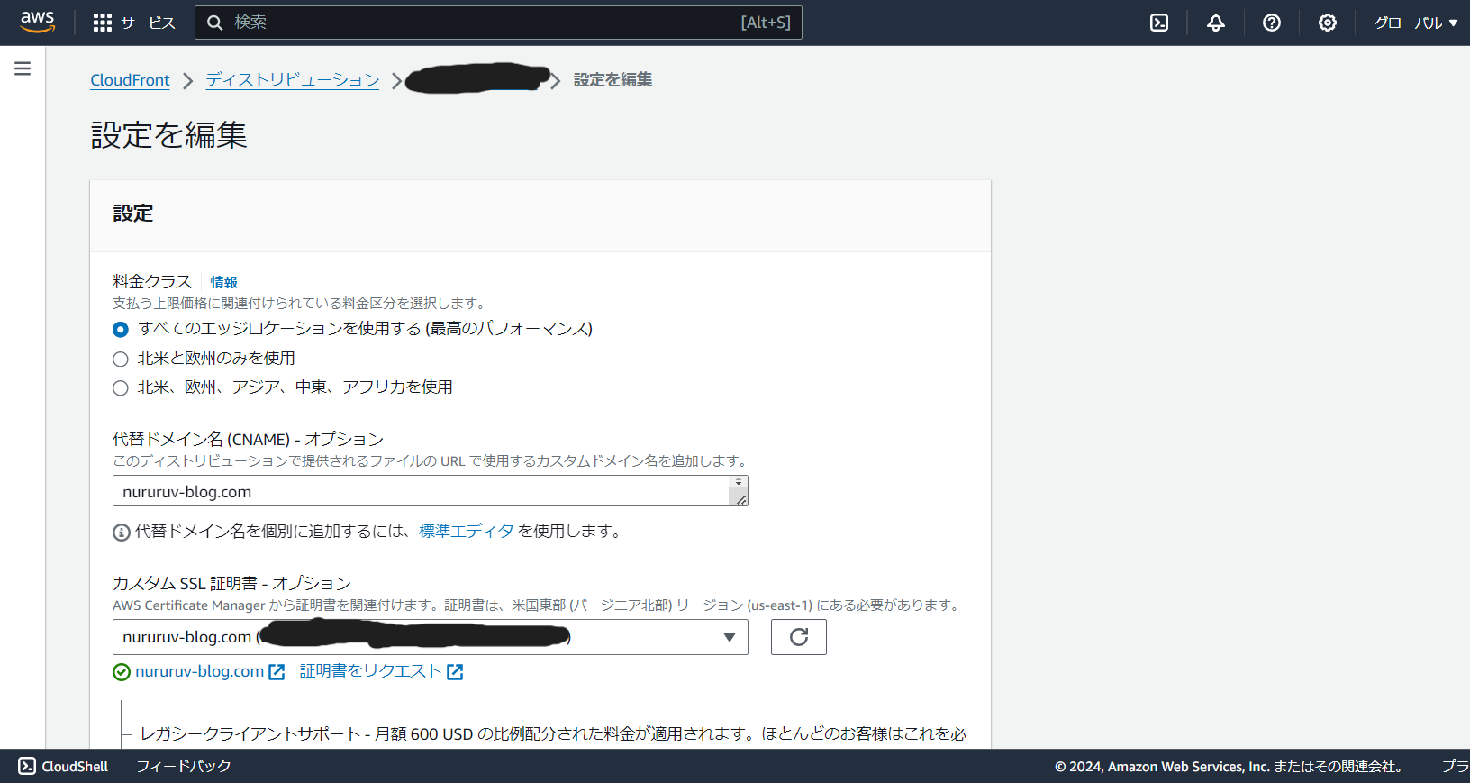This screenshot has height=783, width=1470.
Task: Open the hamburger side navigation menu
Action: click(x=23, y=68)
